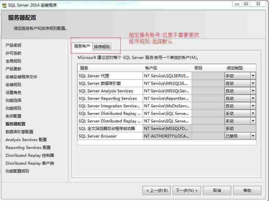Screen dimensions: 269x201
Task: Expand Integration Services startup type dropdown
Action: coord(253,106)
